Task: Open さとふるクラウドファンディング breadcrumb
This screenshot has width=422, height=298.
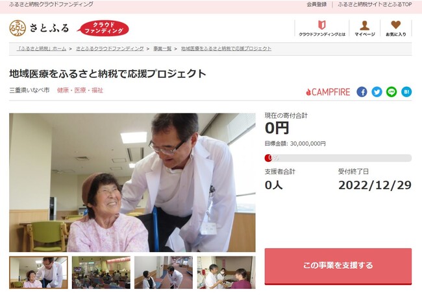Action: click(x=110, y=49)
